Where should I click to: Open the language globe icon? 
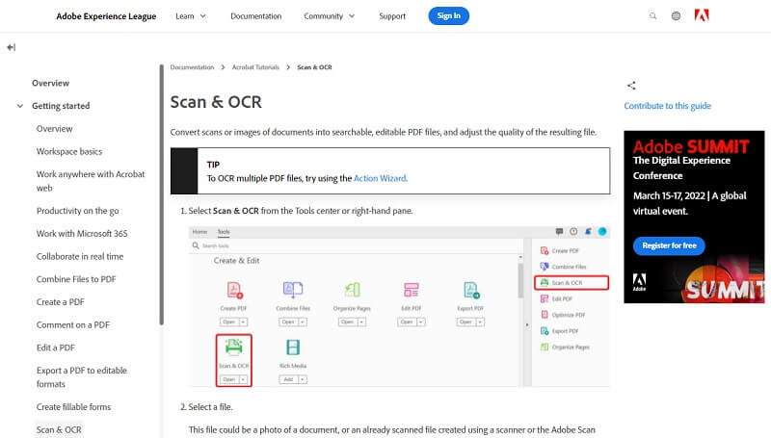(x=677, y=16)
